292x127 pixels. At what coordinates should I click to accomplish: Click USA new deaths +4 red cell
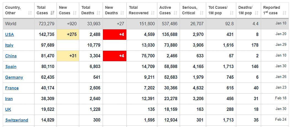115,35
